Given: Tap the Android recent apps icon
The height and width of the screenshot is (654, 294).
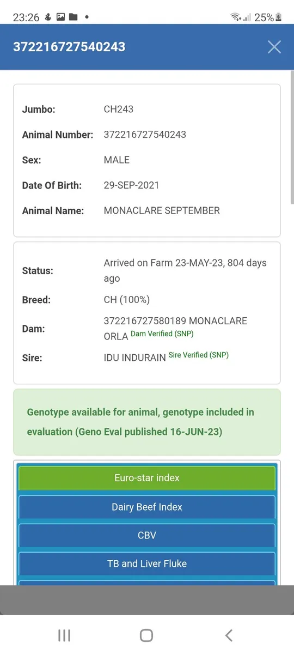Looking at the screenshot, I should coord(64,635).
